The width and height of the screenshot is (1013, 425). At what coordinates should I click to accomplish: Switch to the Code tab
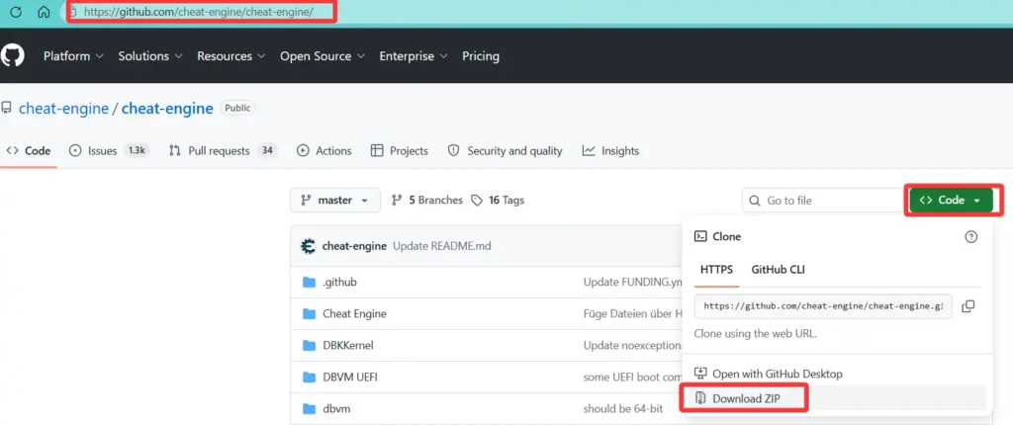[x=29, y=151]
